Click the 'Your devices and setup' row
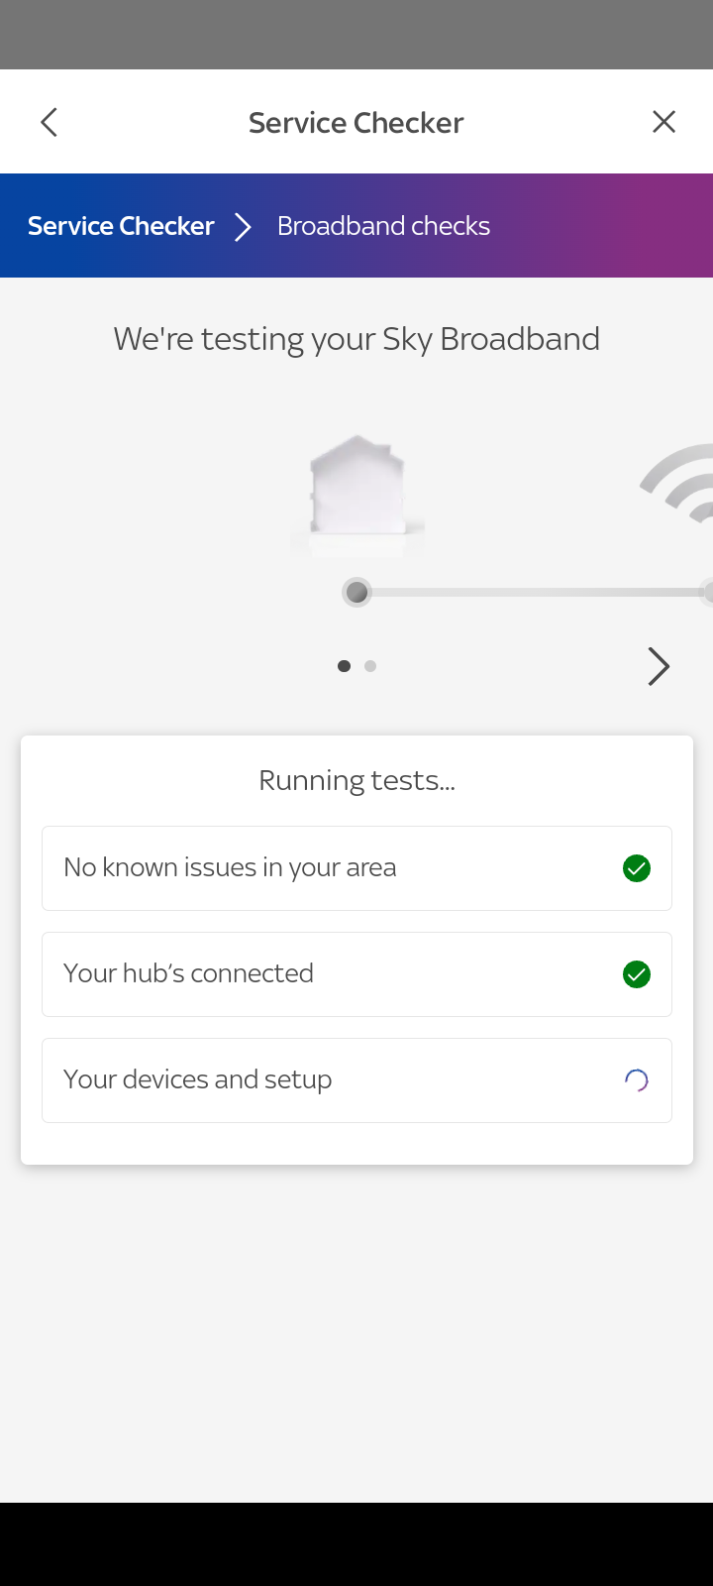The height and width of the screenshot is (1586, 713). click(356, 1079)
